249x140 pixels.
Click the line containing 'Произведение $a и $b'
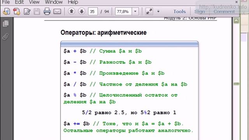114,73
